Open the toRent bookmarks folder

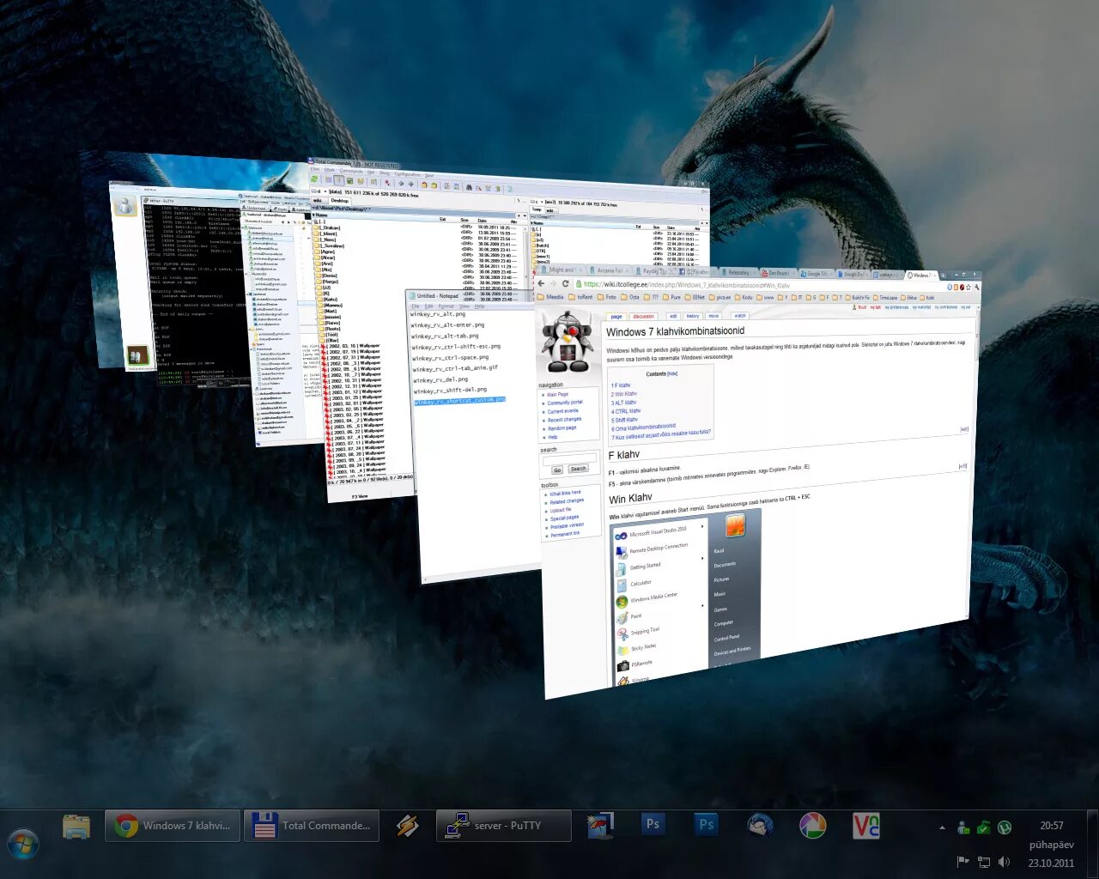point(580,297)
